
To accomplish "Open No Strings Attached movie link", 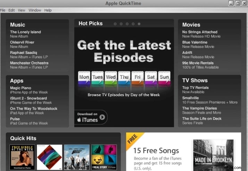I will [x=201, y=34].
